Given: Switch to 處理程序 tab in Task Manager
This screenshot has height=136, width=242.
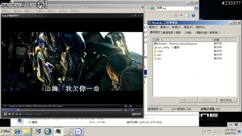Looking at the screenshot, I should (168, 32).
